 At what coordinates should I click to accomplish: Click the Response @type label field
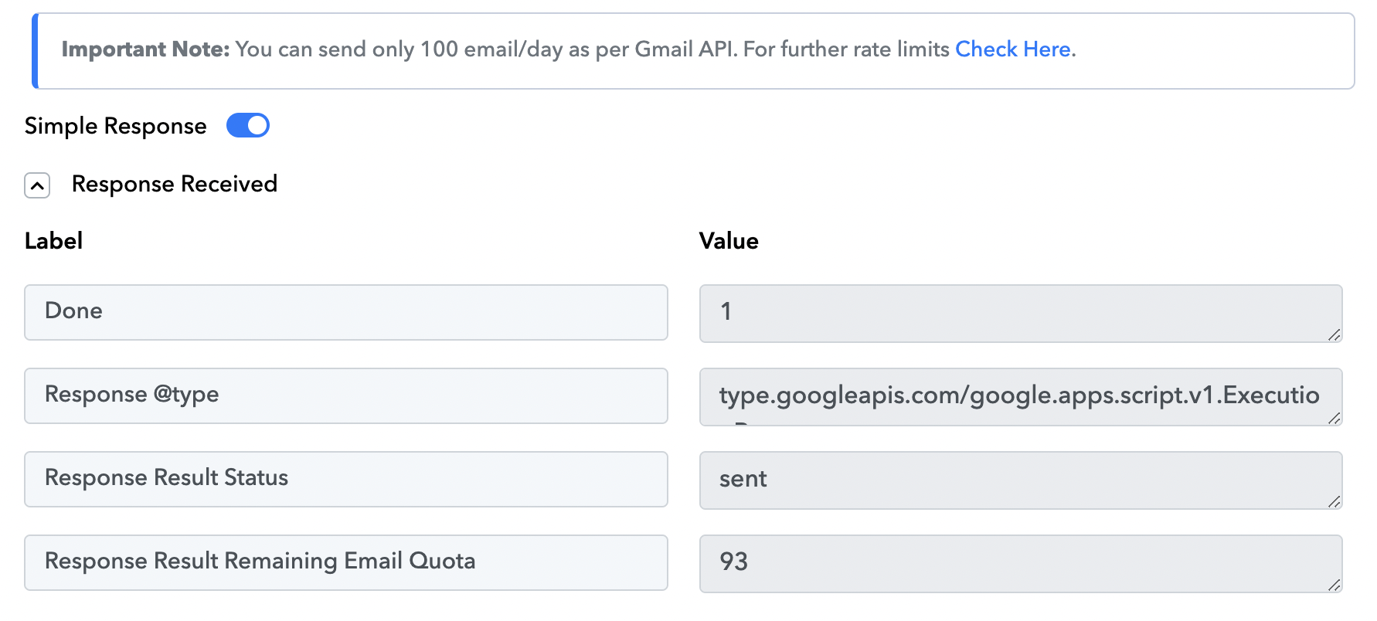pos(346,395)
